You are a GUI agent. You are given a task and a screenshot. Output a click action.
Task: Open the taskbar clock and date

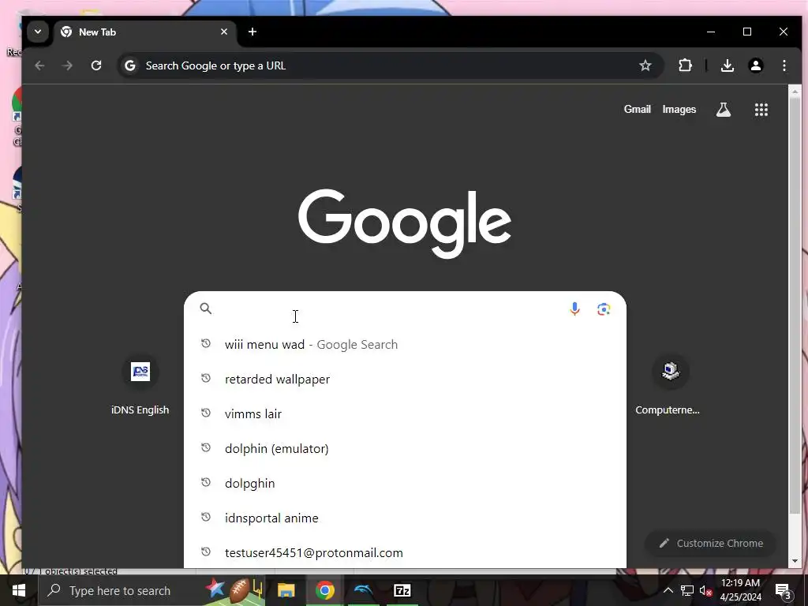click(740, 590)
